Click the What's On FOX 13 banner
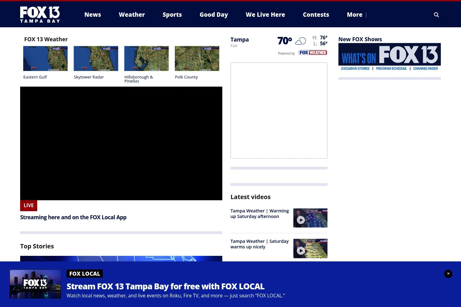 click(390, 57)
